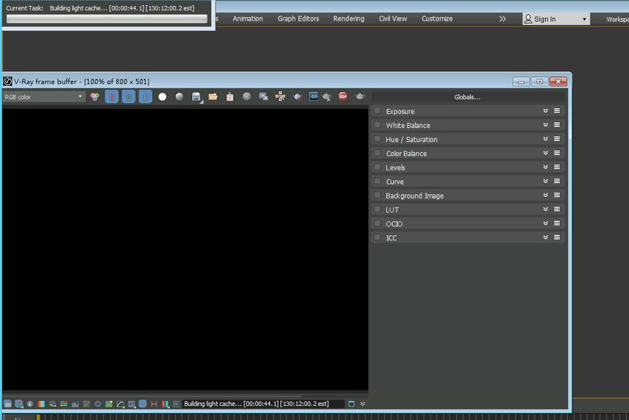Open image with the folder icon

coord(213,97)
